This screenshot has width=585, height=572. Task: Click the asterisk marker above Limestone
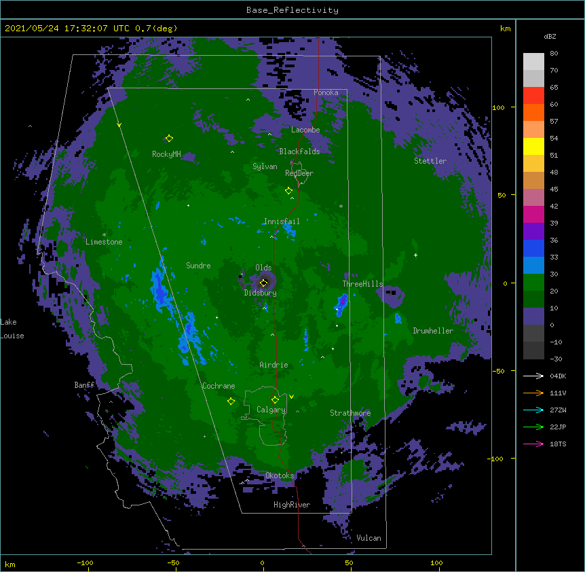tap(104, 235)
